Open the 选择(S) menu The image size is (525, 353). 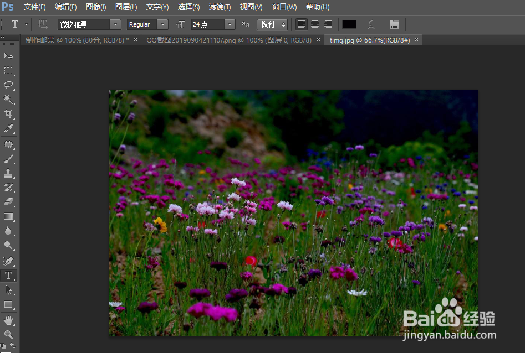point(189,7)
